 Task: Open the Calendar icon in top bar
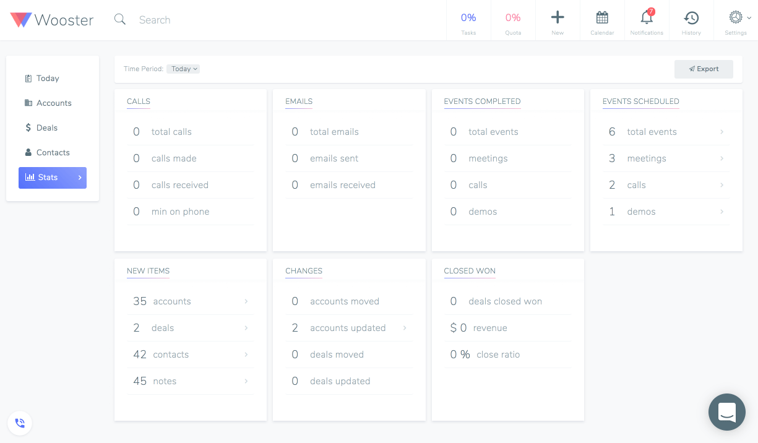[x=602, y=17]
